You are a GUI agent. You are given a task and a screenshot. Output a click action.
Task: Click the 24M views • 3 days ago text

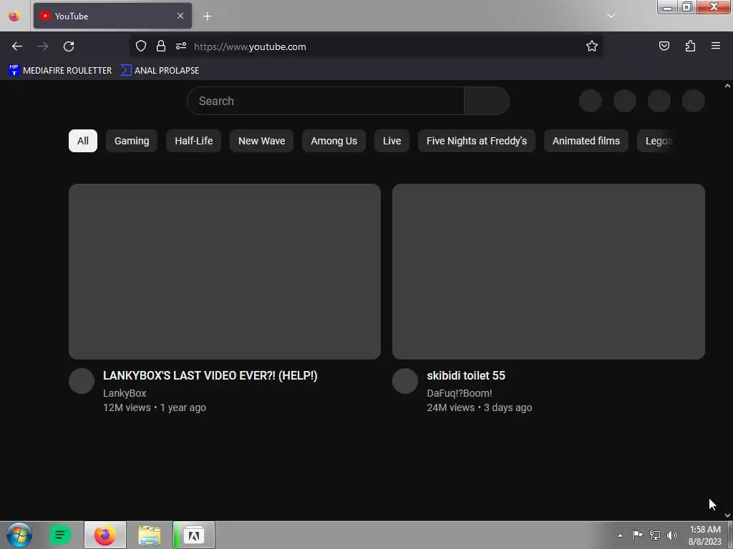(x=479, y=407)
